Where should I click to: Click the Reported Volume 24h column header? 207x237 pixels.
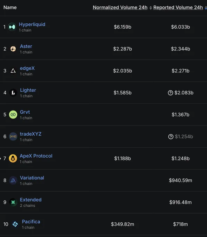pyautogui.click(x=178, y=7)
